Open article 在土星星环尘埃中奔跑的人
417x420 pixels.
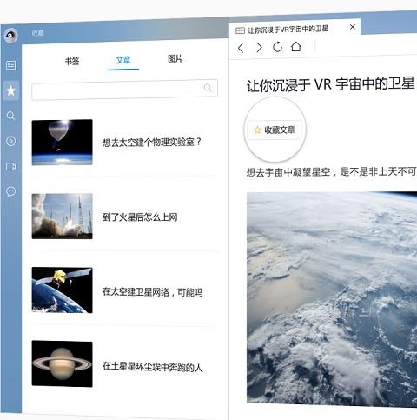[153, 367]
